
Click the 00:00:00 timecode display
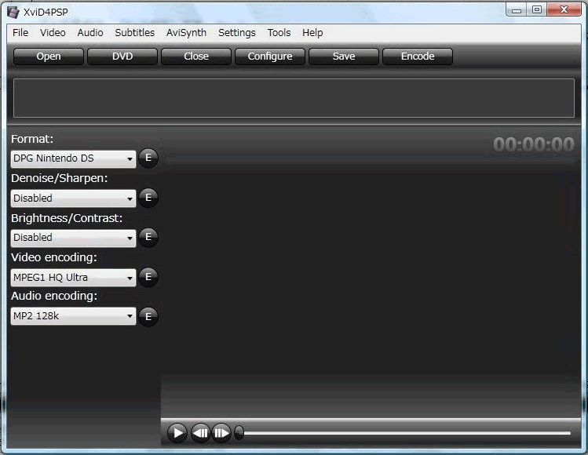point(533,144)
